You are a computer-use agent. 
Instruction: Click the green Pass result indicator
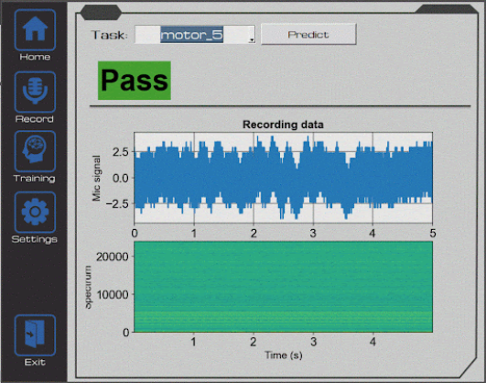point(135,81)
